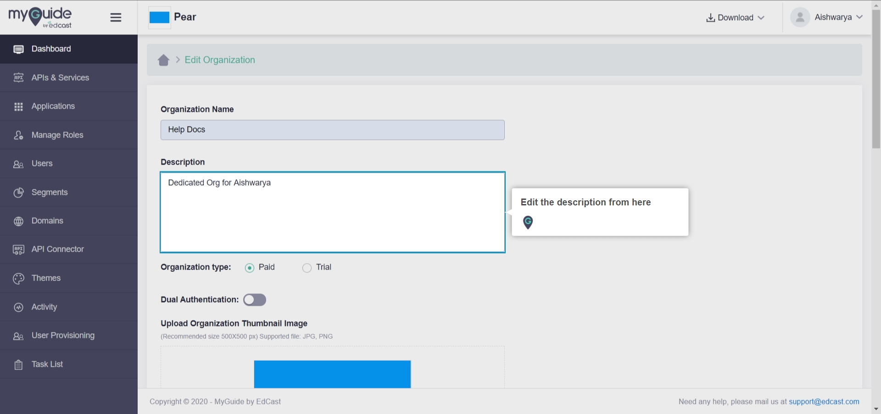Viewport: 881px width, 414px height.
Task: Click the User Provisioning icon
Action: pyautogui.click(x=18, y=336)
